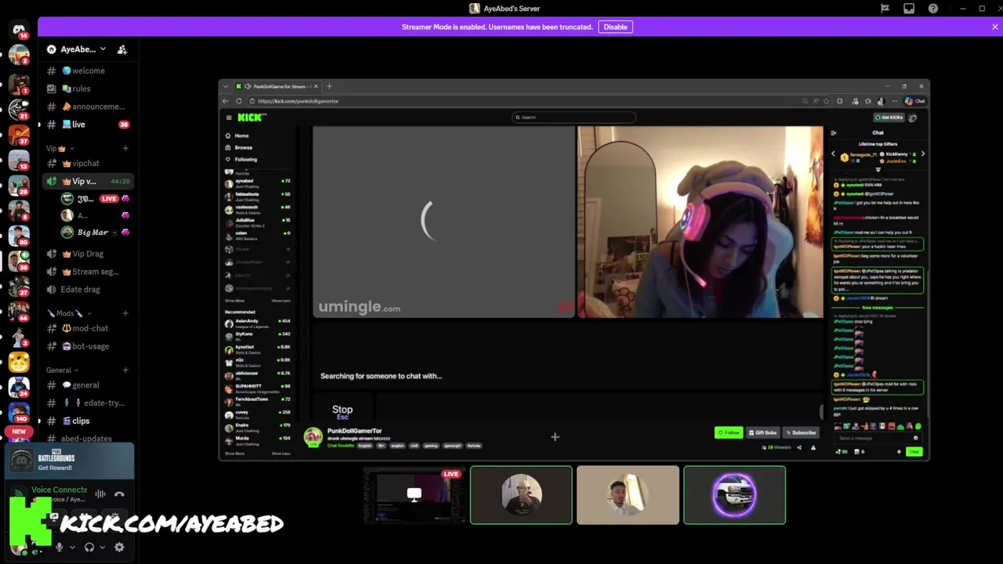1003x564 pixels.
Task: Join the Stream seg voice channel
Action: point(87,272)
